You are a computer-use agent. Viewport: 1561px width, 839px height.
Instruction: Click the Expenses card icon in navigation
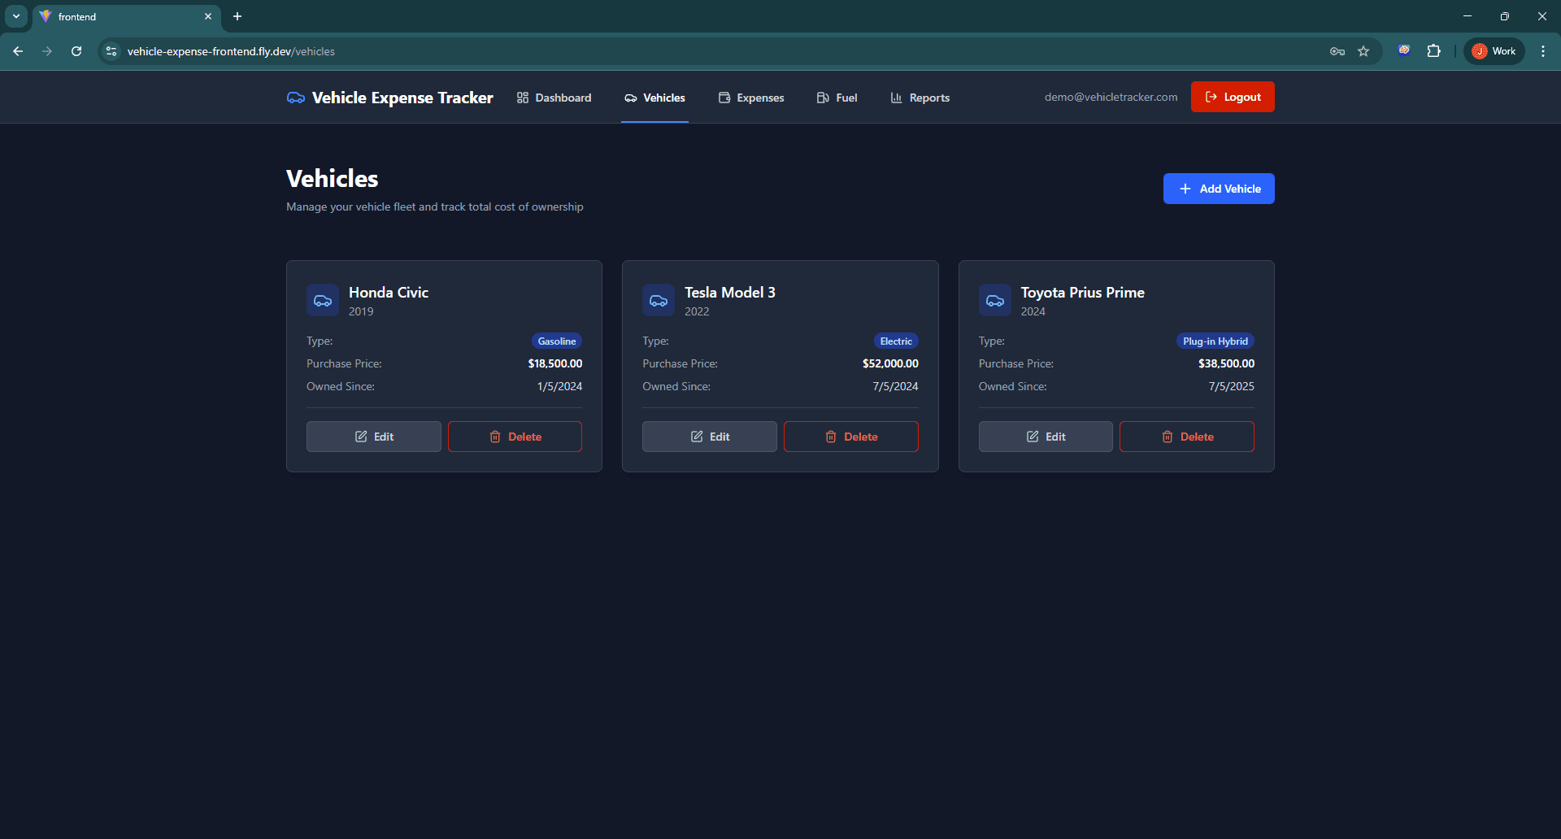pyautogui.click(x=724, y=98)
